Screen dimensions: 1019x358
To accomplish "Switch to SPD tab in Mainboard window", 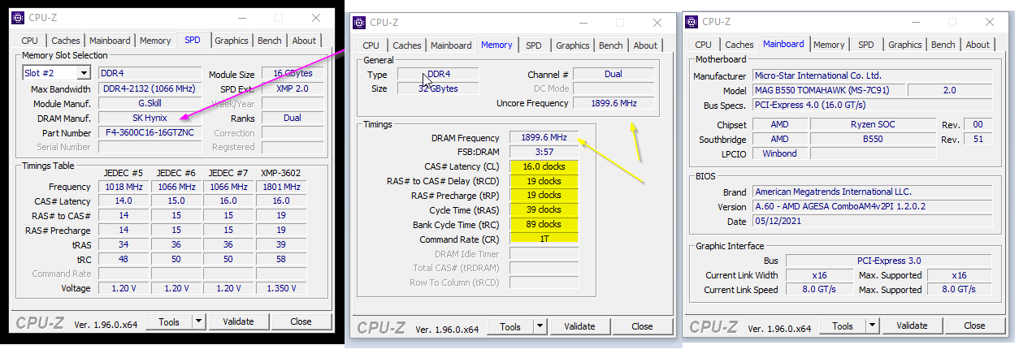I will pyautogui.click(x=866, y=45).
